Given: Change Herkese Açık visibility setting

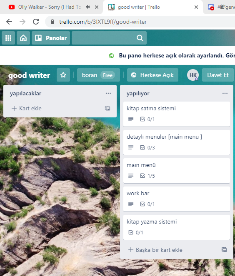Looking at the screenshot, I should point(152,75).
